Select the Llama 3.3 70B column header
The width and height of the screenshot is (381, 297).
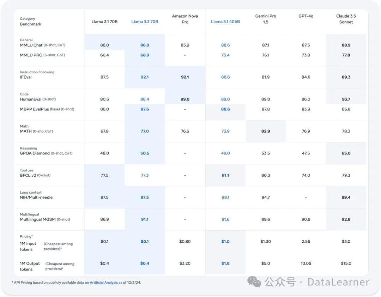(x=145, y=22)
